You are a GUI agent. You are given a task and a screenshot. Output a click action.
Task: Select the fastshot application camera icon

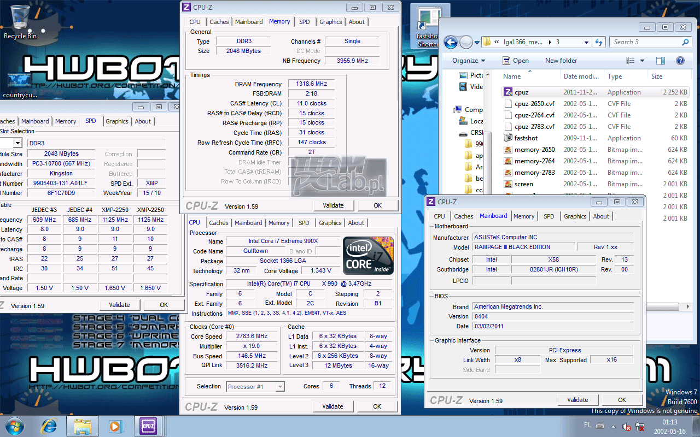[507, 138]
